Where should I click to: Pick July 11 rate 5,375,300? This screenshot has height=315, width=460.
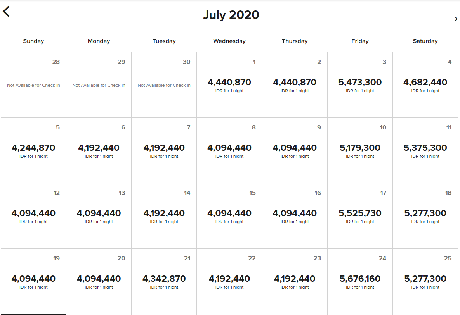tap(425, 150)
